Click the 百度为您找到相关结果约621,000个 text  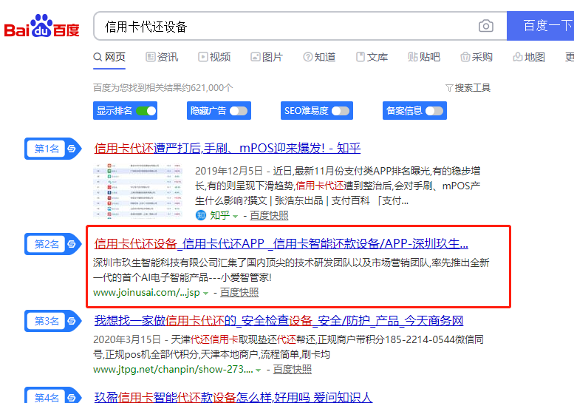point(163,88)
